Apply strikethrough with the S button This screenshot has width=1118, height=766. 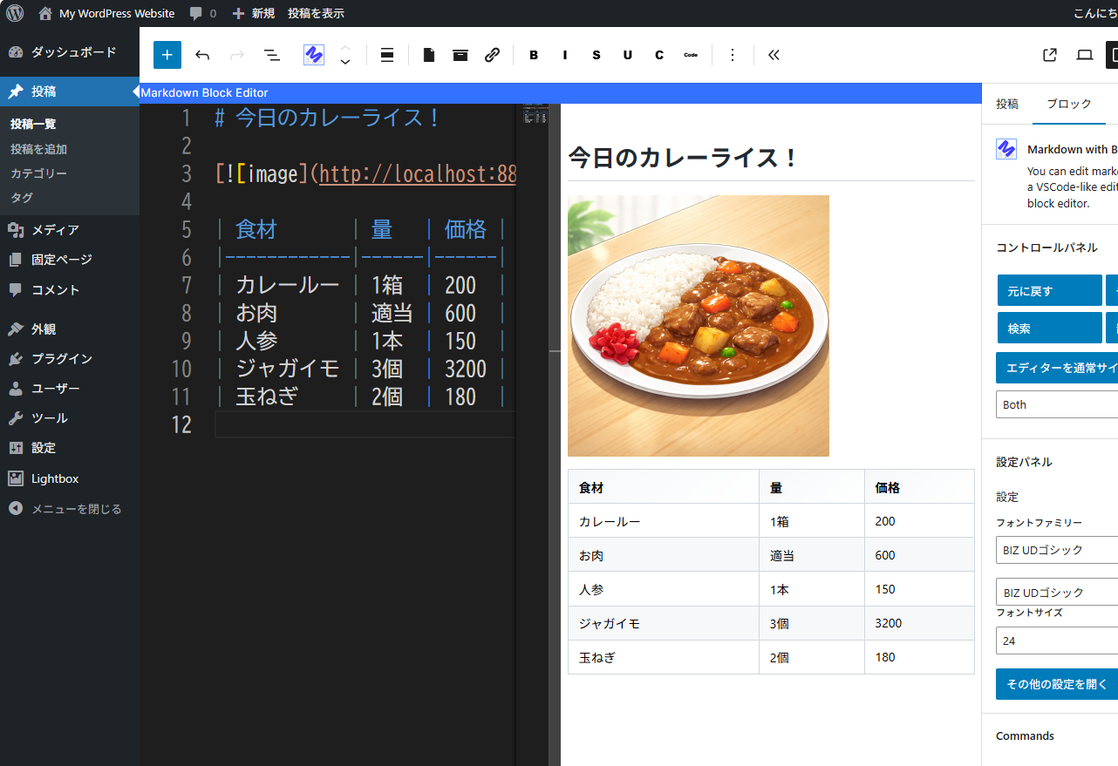[596, 55]
